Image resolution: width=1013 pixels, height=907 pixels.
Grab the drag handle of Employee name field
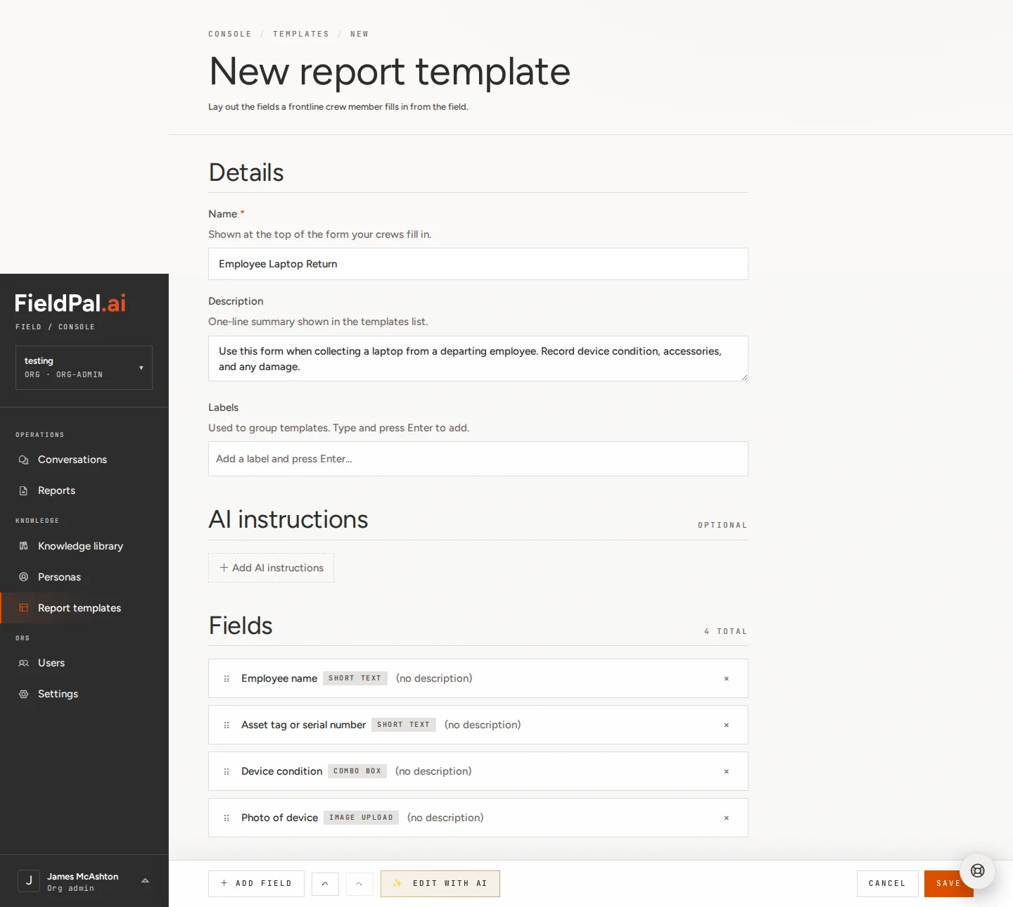coord(227,679)
